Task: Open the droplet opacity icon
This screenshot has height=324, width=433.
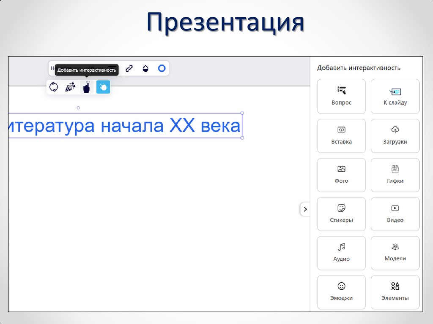Action: tap(145, 68)
